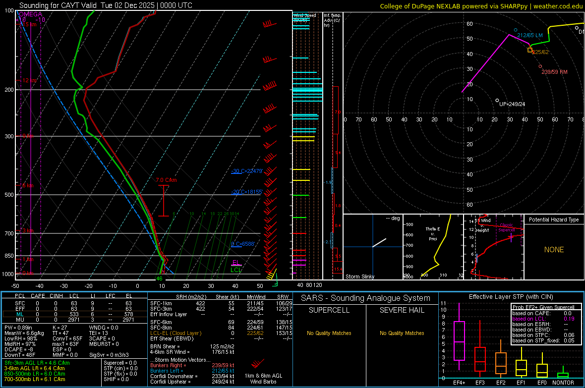Image resolution: width=585 pixels, height=388 pixels.
Task: Select the EFF parcel row
Action: click(73, 309)
